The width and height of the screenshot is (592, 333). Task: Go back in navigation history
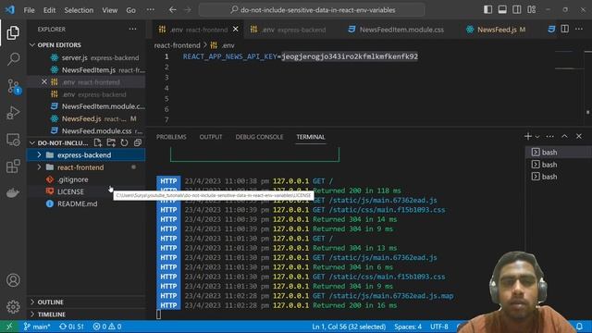tap(173, 10)
